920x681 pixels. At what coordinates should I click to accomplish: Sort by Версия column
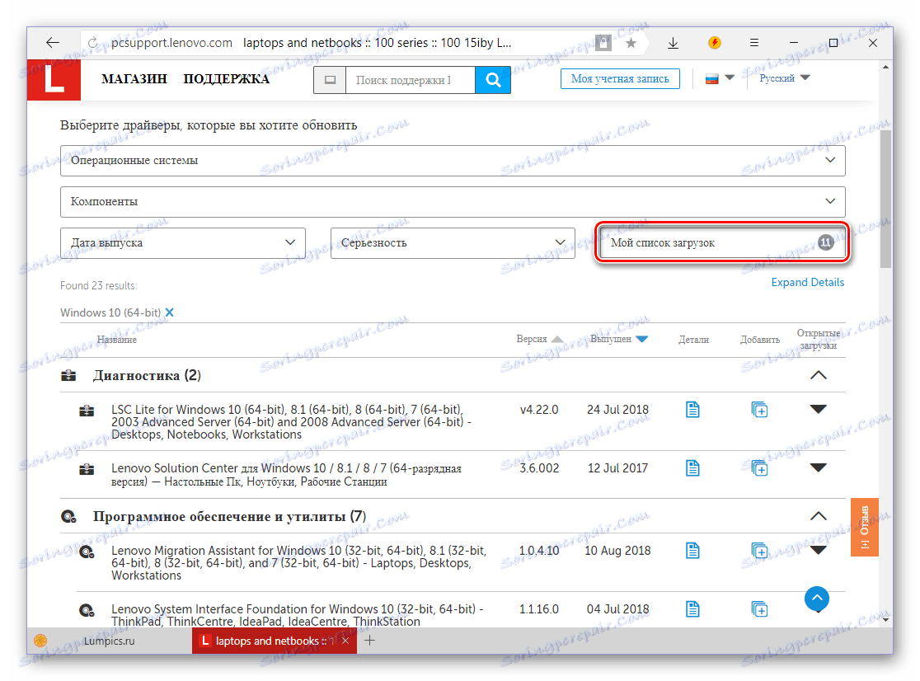pyautogui.click(x=539, y=339)
